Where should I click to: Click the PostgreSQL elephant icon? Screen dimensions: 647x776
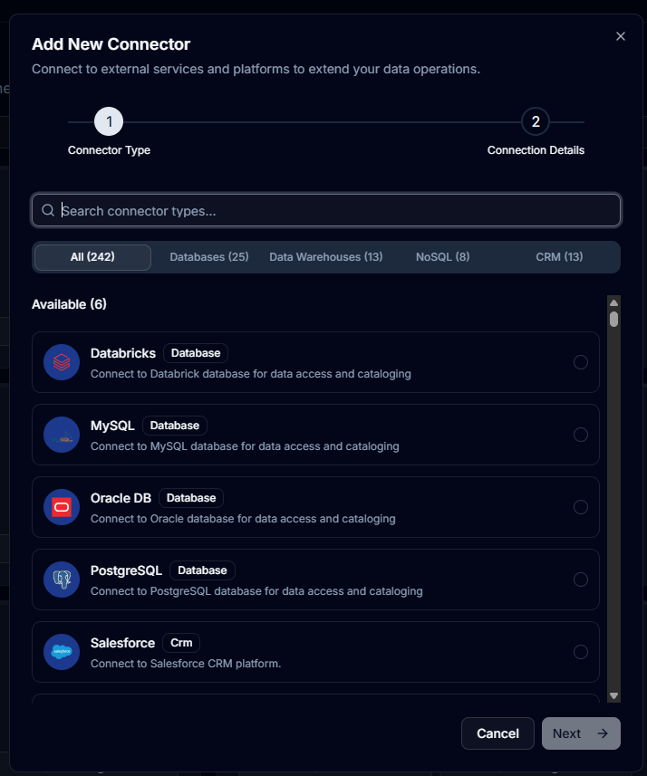[62, 580]
